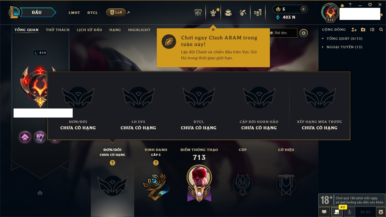Click the plus button to buy RP

(303, 9)
